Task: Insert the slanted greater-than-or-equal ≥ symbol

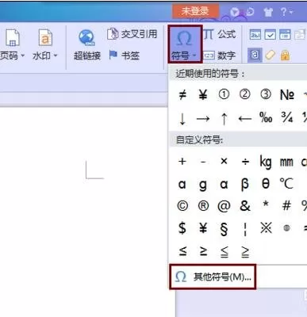Action: 203,251
